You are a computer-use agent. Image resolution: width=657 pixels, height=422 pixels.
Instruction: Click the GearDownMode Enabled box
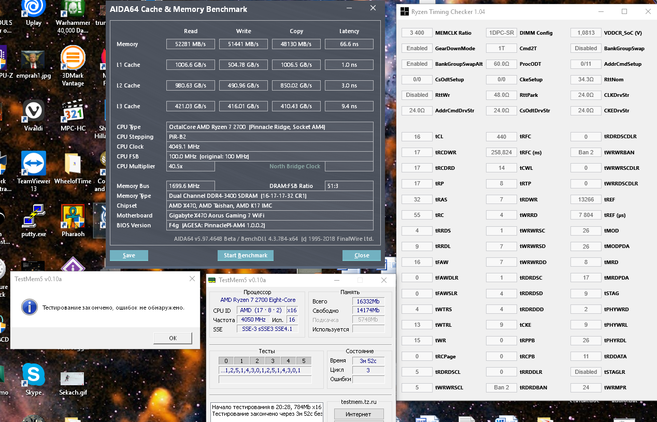coord(417,48)
